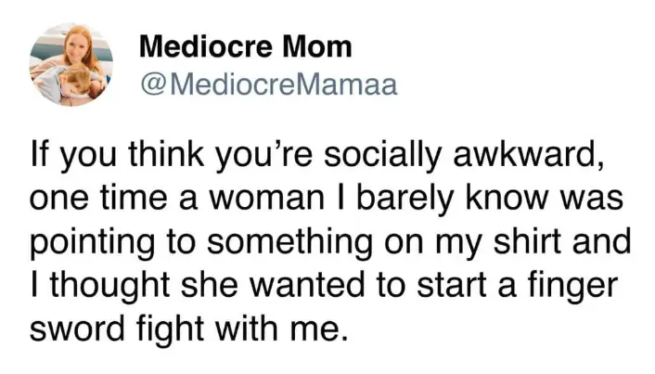Open the @MediocreMamaa handle link
The image size is (655, 374).
tap(269, 84)
